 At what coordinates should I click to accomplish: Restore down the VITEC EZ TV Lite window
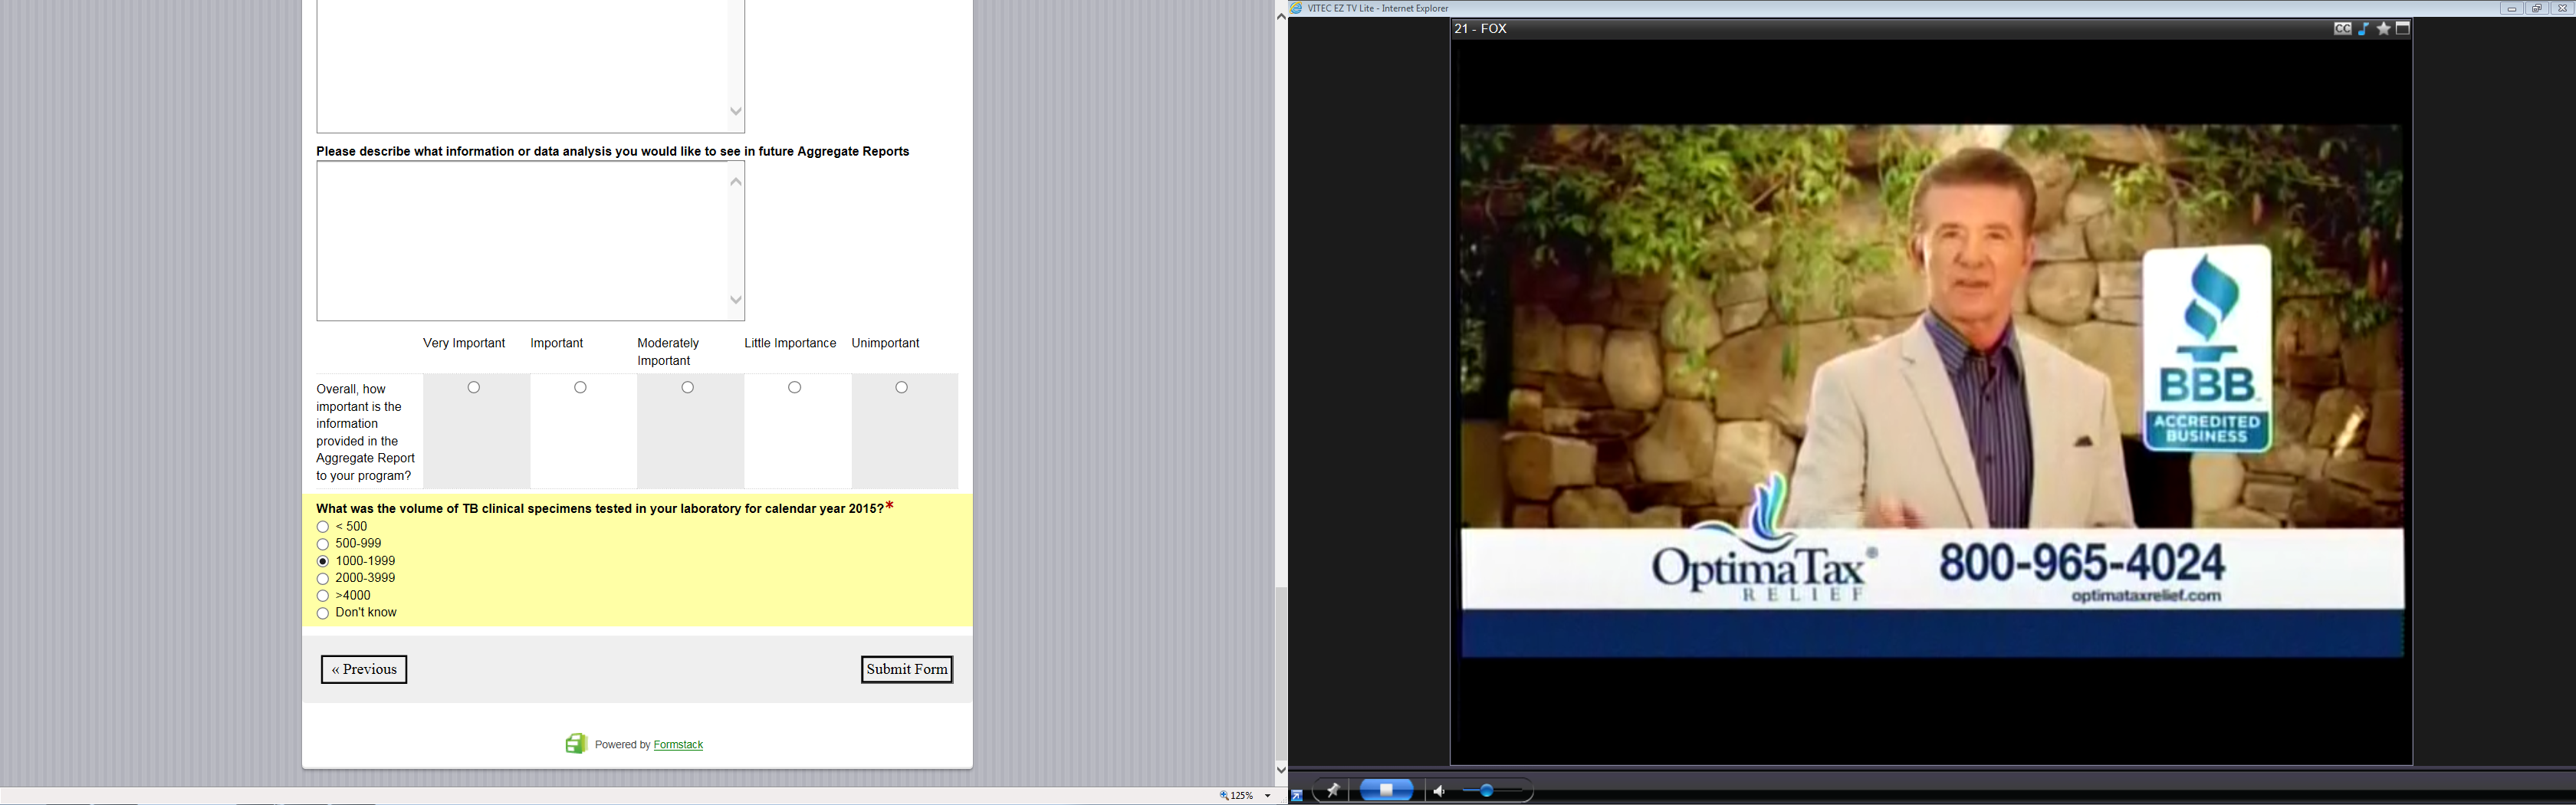pos(2536,8)
